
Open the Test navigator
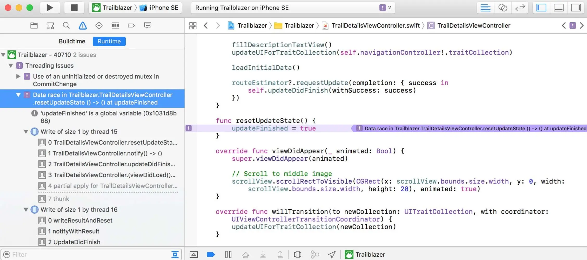(99, 25)
